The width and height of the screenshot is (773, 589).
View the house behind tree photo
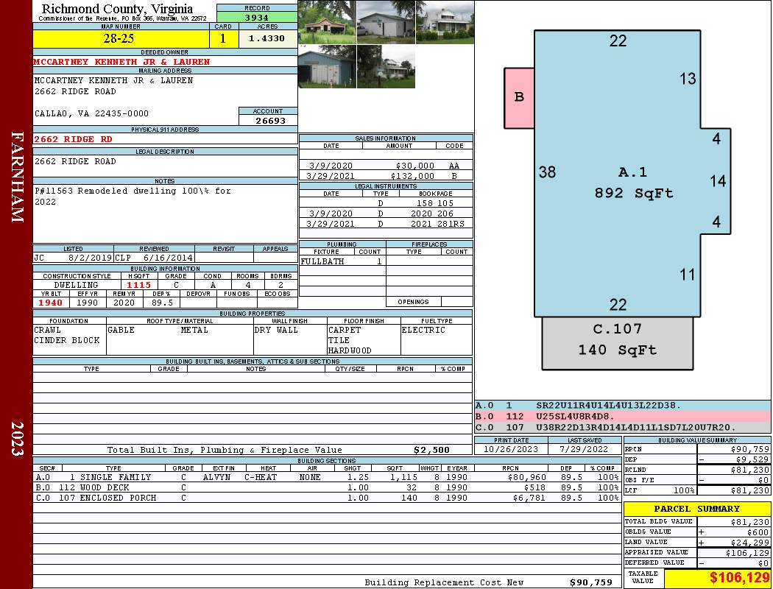386,66
